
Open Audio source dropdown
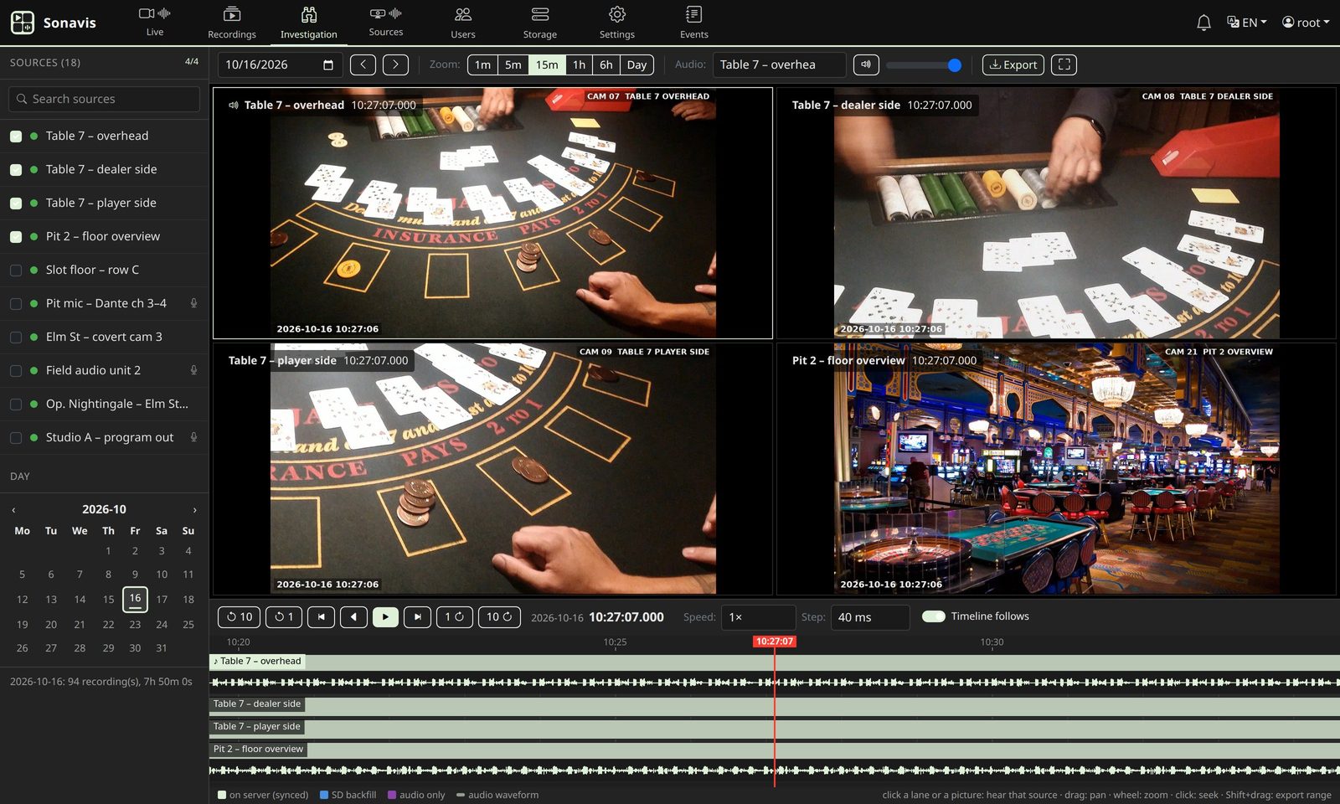click(780, 64)
